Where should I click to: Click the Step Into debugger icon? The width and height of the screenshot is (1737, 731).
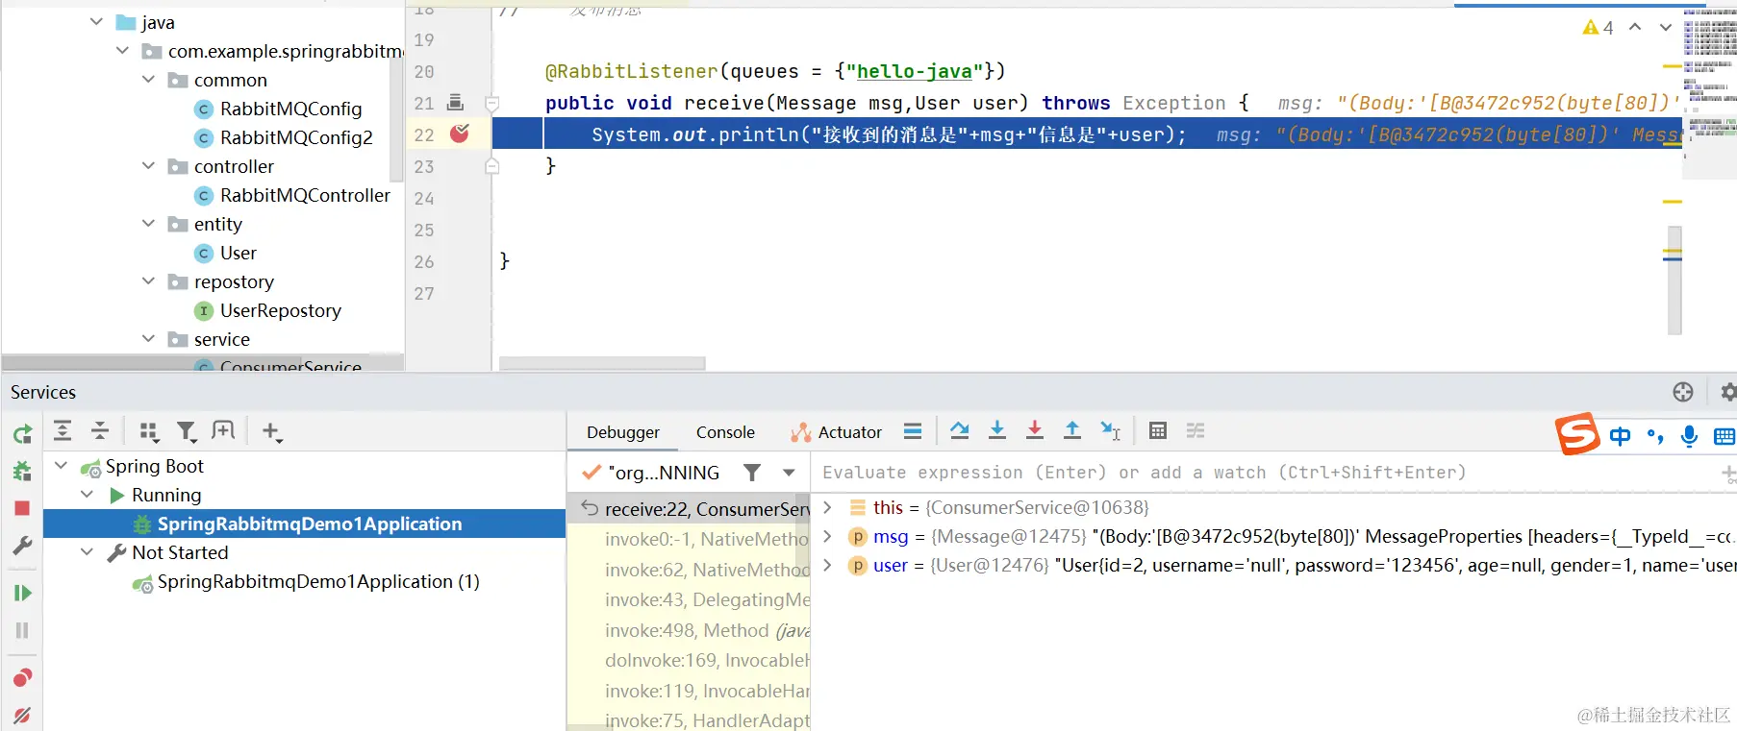(x=997, y=430)
